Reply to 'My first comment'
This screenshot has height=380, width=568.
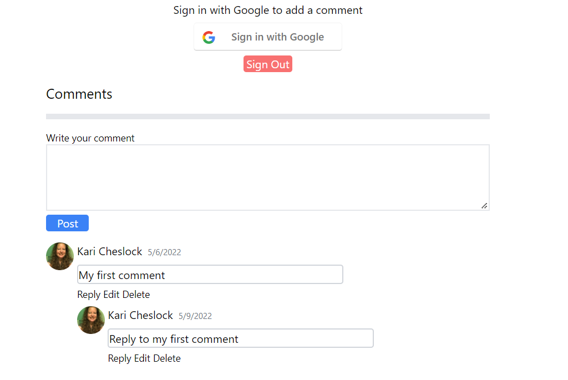pyautogui.click(x=89, y=295)
